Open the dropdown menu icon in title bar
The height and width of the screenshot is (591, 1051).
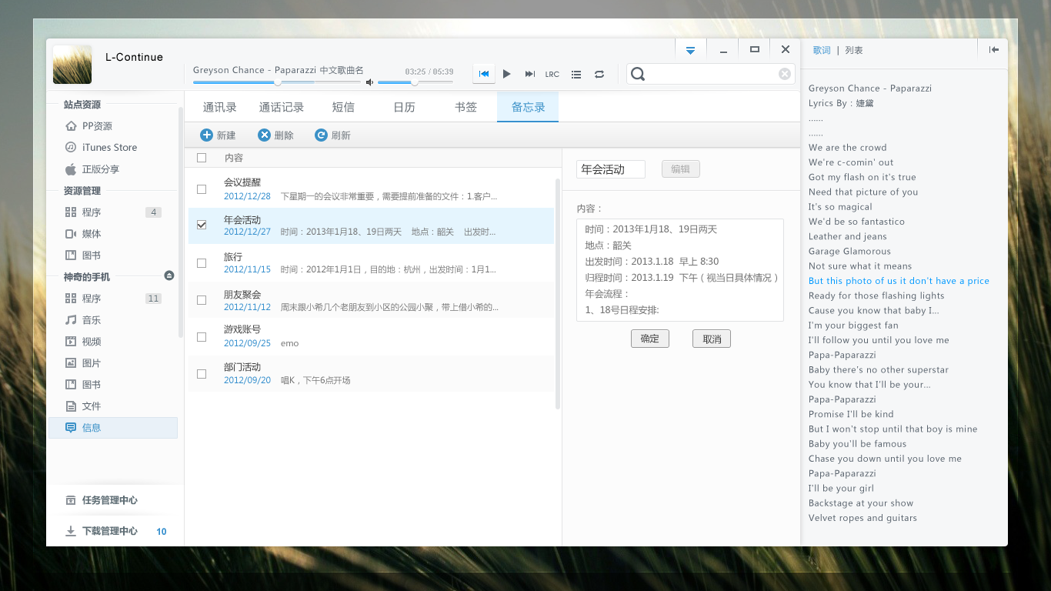691,50
